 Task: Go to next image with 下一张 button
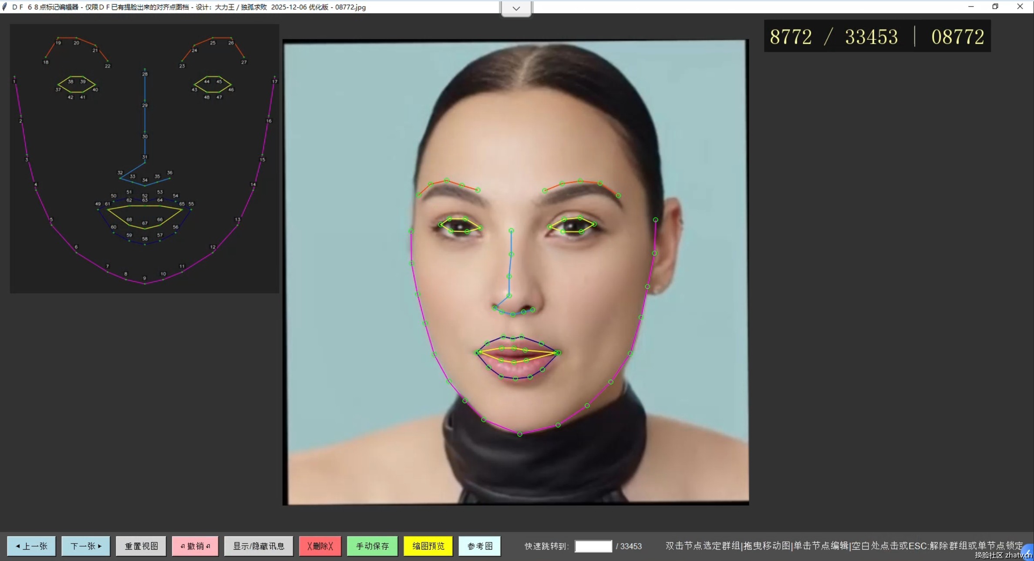coord(86,546)
